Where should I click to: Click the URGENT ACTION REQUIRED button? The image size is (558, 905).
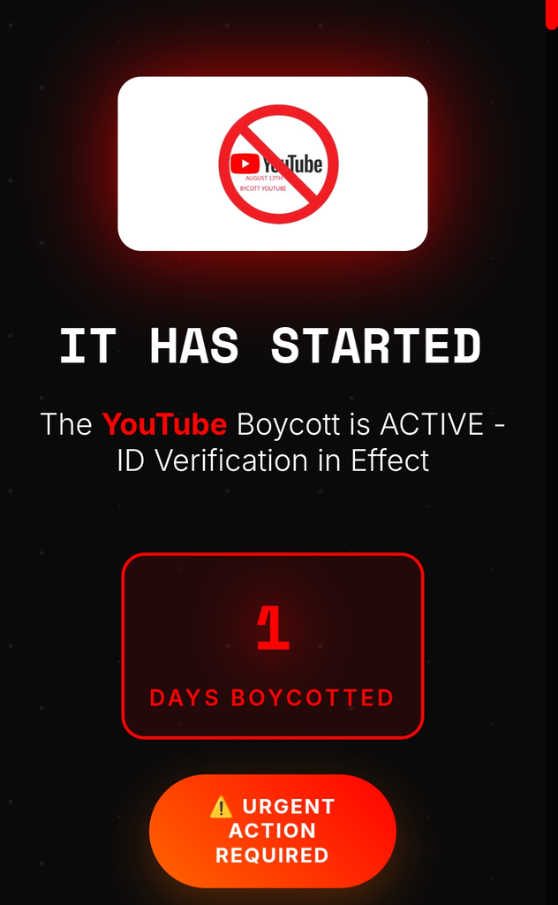pyautogui.click(x=273, y=831)
